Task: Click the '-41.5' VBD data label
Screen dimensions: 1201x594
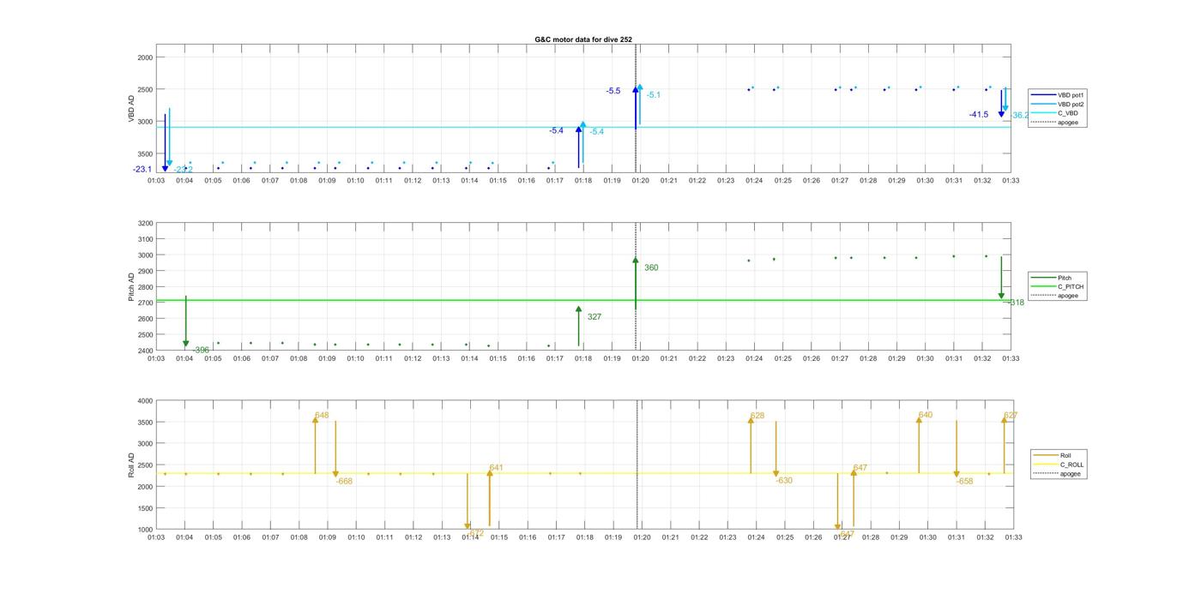Action: (x=979, y=115)
